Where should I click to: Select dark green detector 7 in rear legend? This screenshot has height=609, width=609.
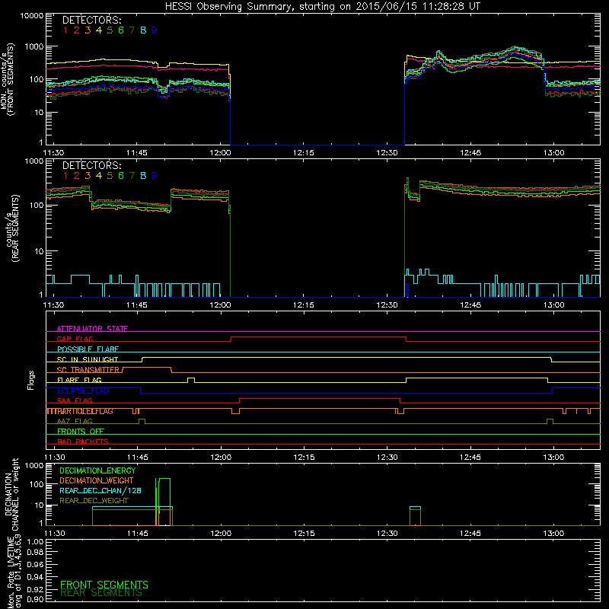132,176
